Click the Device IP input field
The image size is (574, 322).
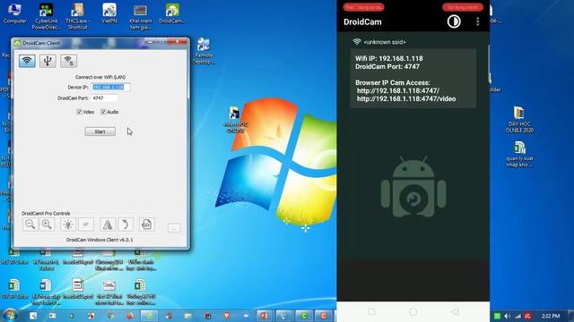(110, 88)
